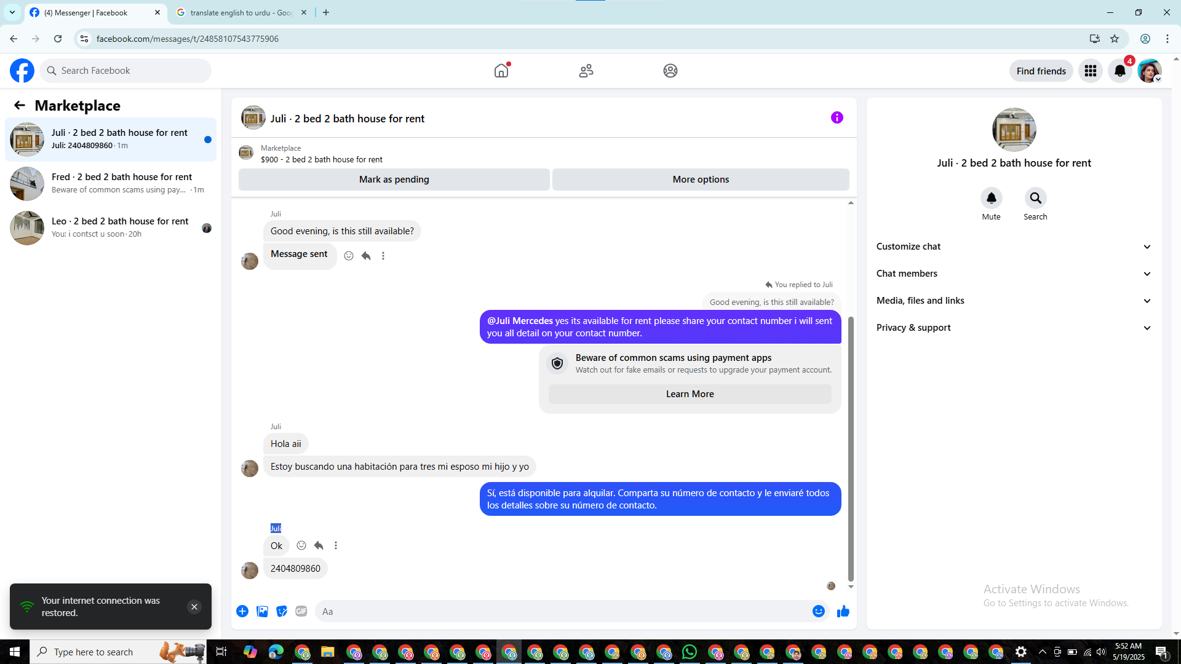Open listing thumbnail in right info panel
Image resolution: width=1181 pixels, height=664 pixels.
(x=1014, y=130)
